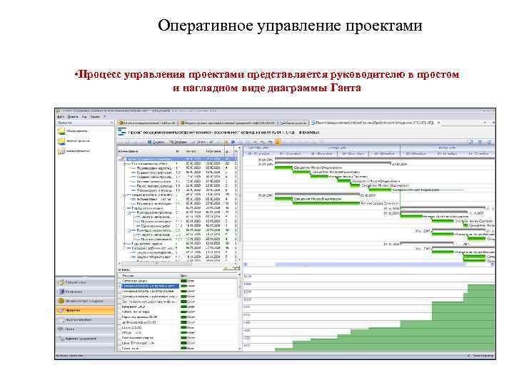
Task: Tick checkbox of the first resource row
Action: click(x=120, y=281)
